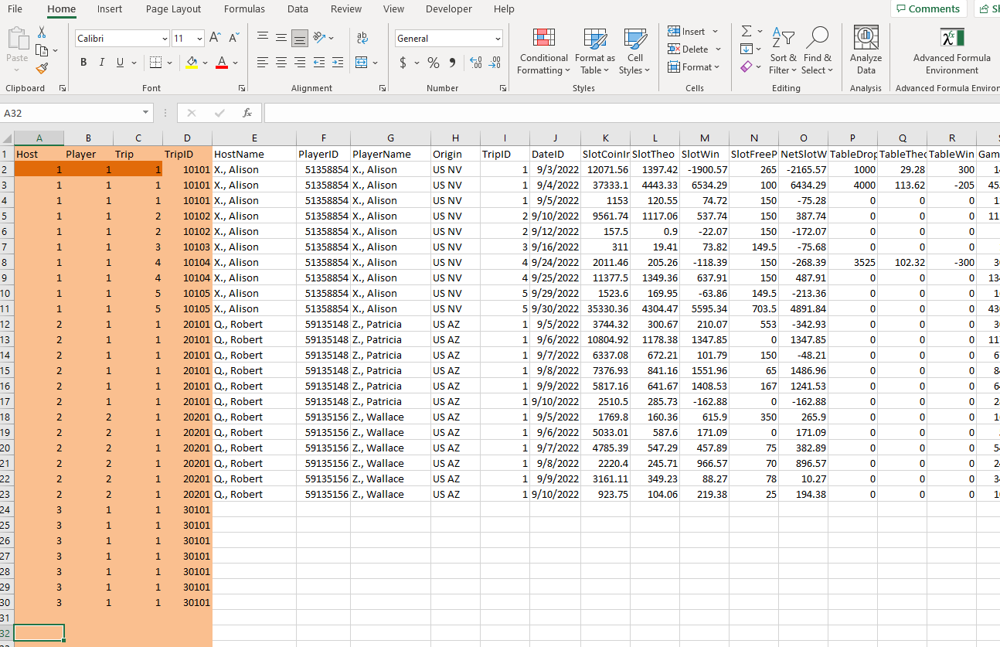
Task: Click the Comments button
Action: (x=927, y=9)
